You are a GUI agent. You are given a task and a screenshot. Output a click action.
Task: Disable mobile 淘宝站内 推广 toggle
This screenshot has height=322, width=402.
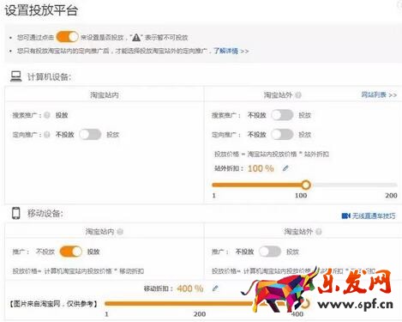point(71,252)
